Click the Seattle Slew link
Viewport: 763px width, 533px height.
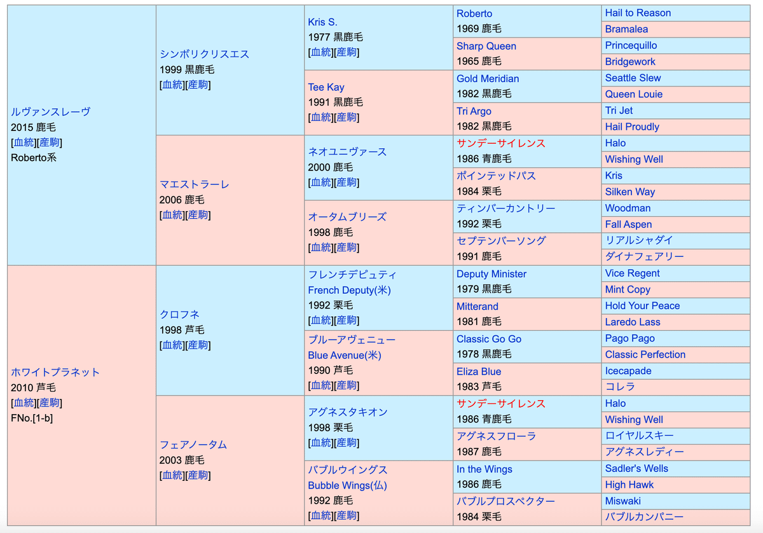pyautogui.click(x=633, y=78)
